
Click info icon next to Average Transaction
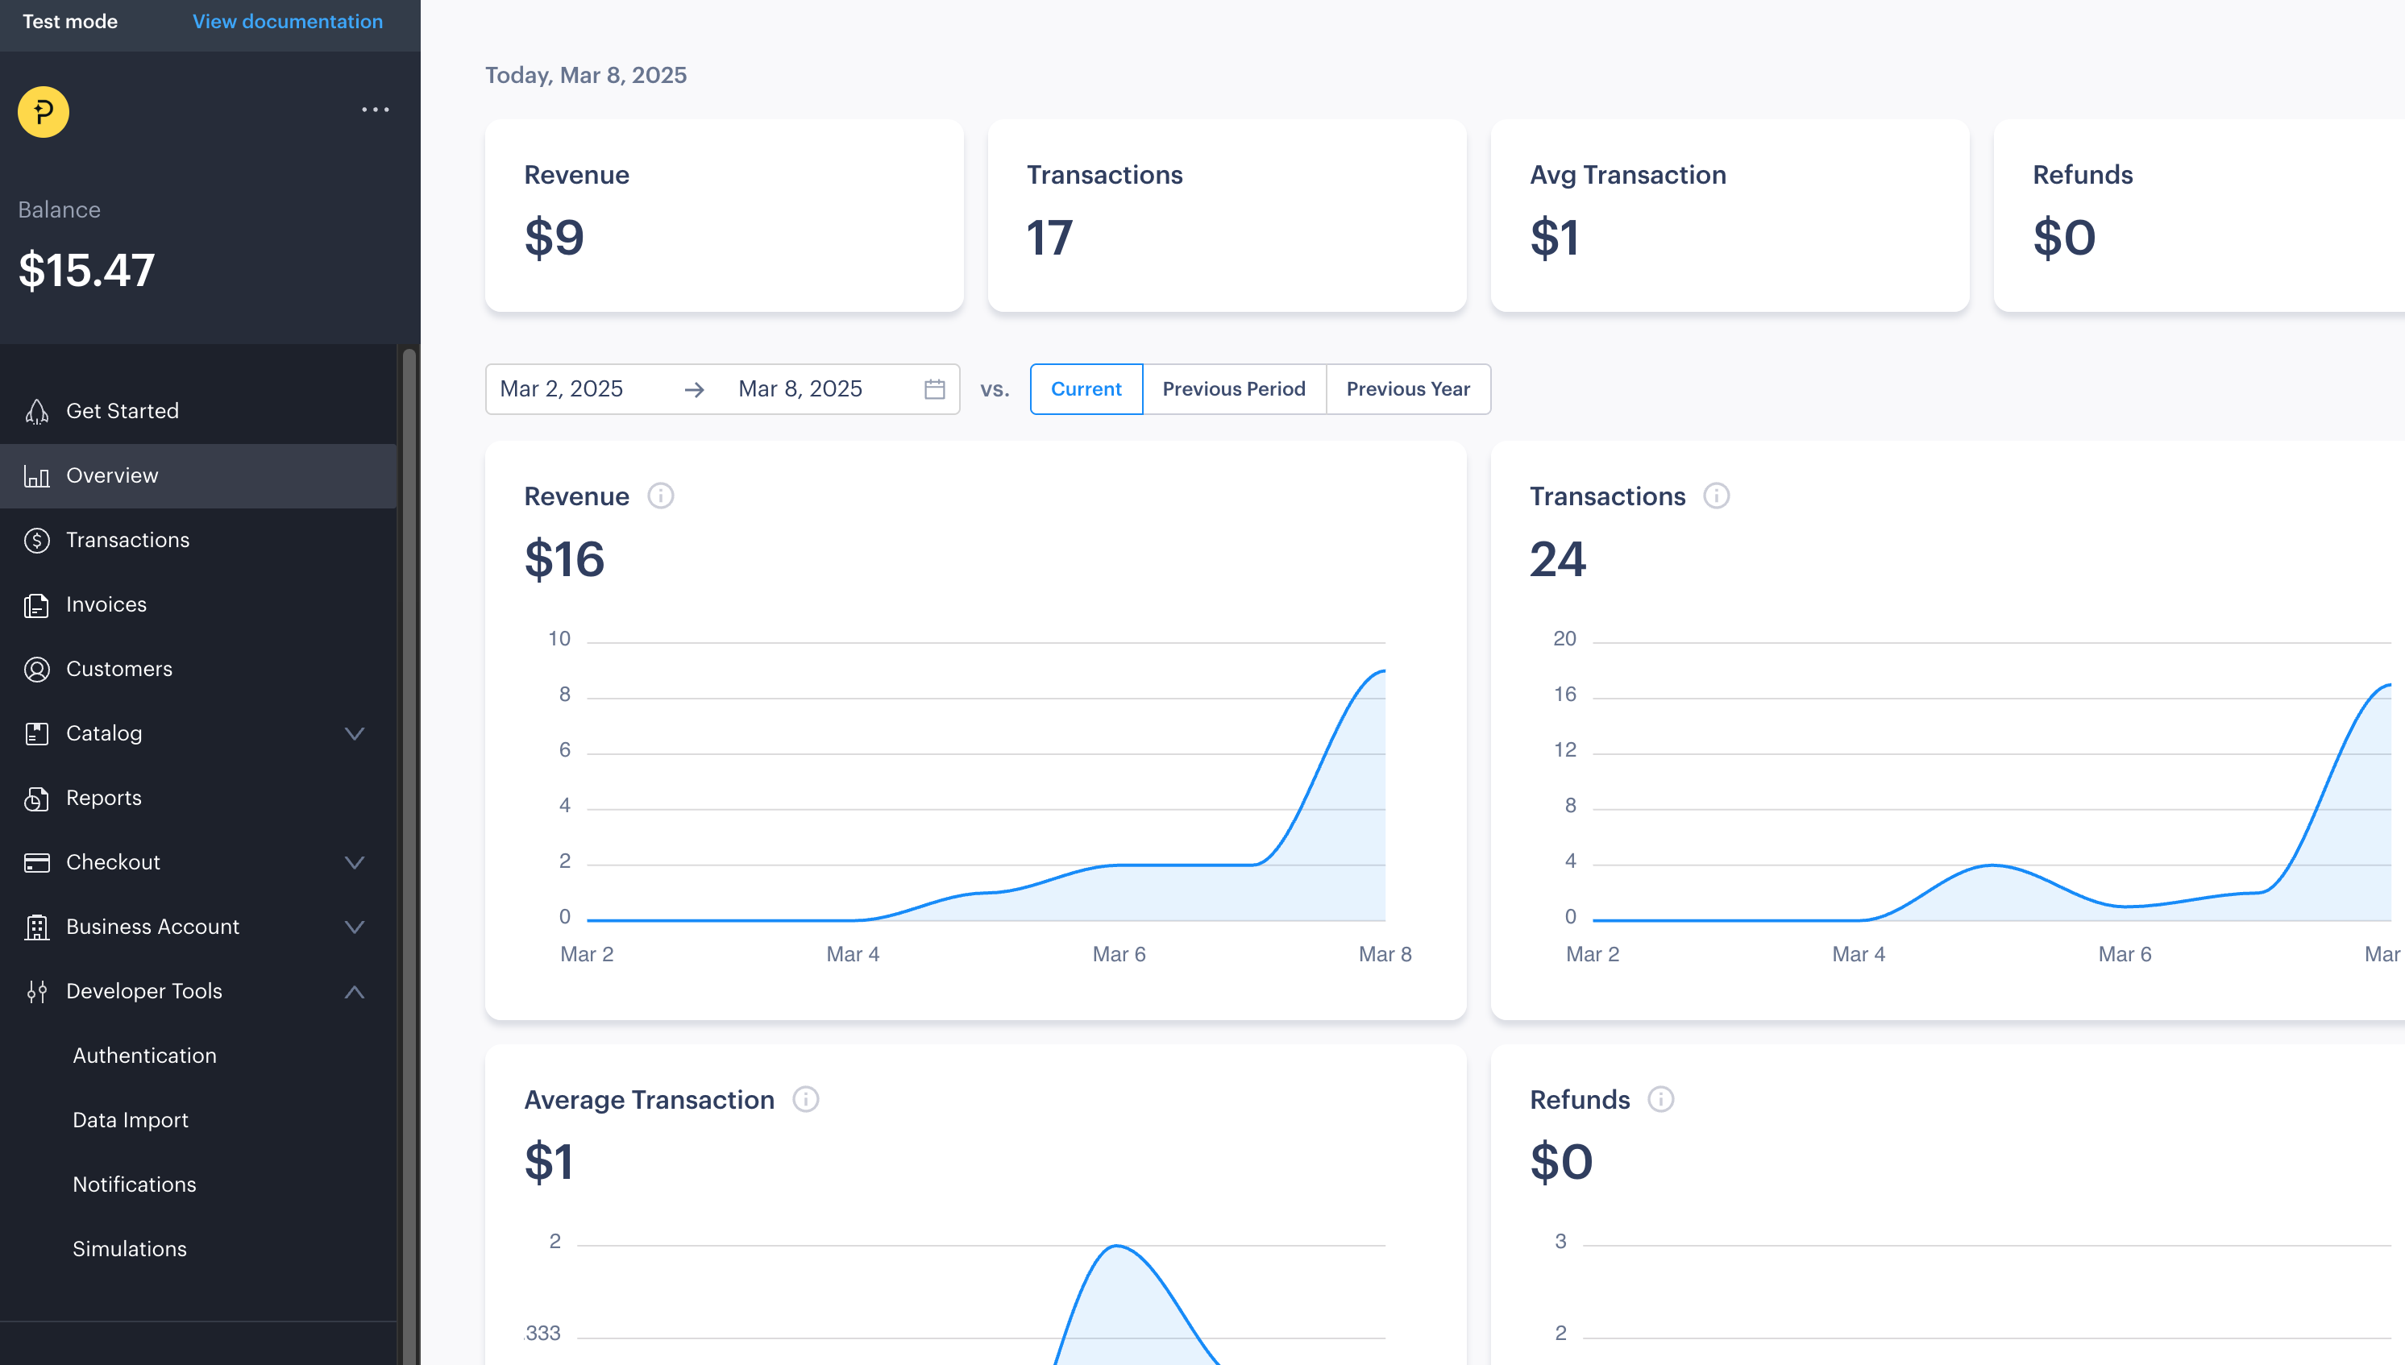pos(805,1100)
